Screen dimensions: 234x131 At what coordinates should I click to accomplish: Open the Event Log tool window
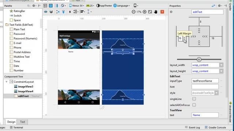[193, 127]
